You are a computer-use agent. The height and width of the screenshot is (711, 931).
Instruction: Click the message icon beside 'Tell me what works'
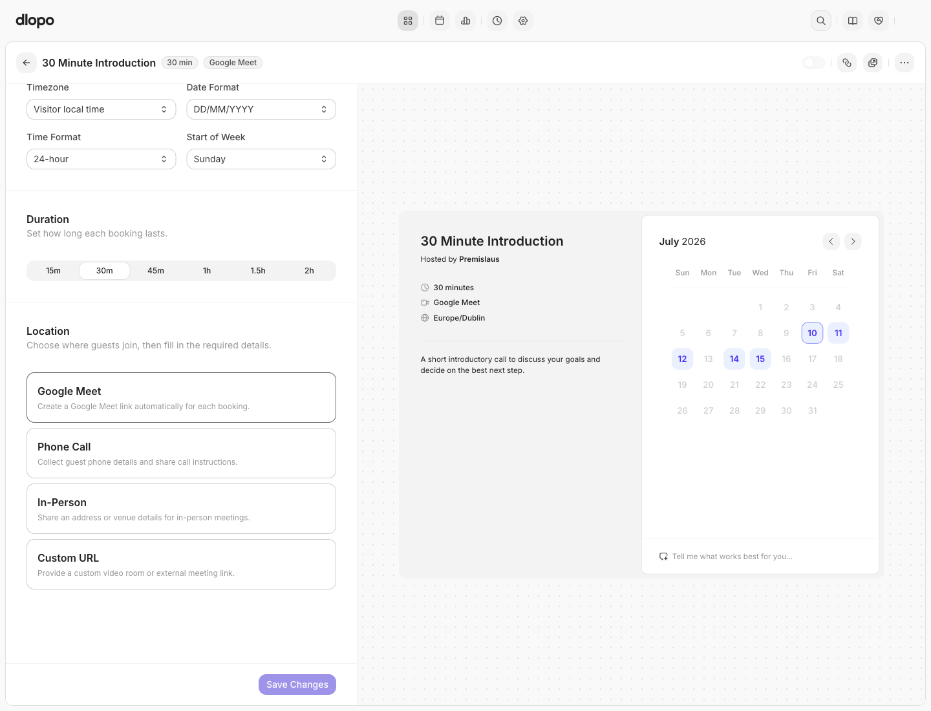click(663, 557)
